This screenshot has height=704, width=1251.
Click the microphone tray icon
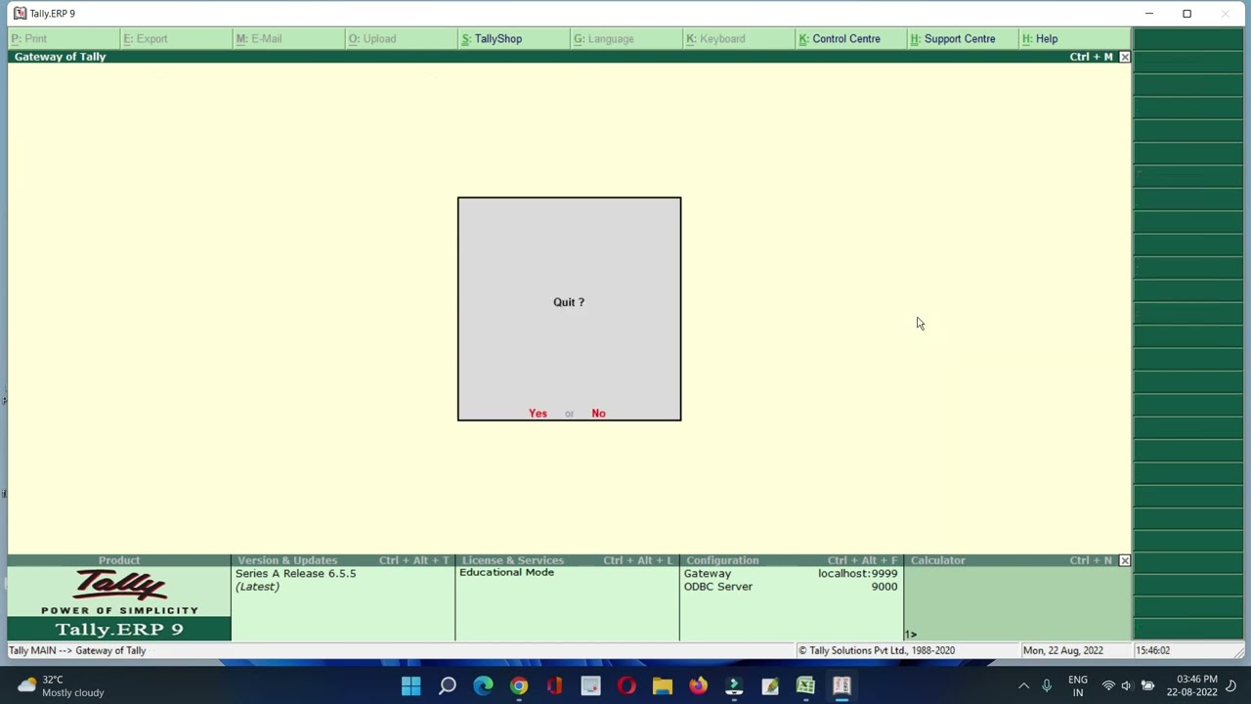tap(1047, 686)
